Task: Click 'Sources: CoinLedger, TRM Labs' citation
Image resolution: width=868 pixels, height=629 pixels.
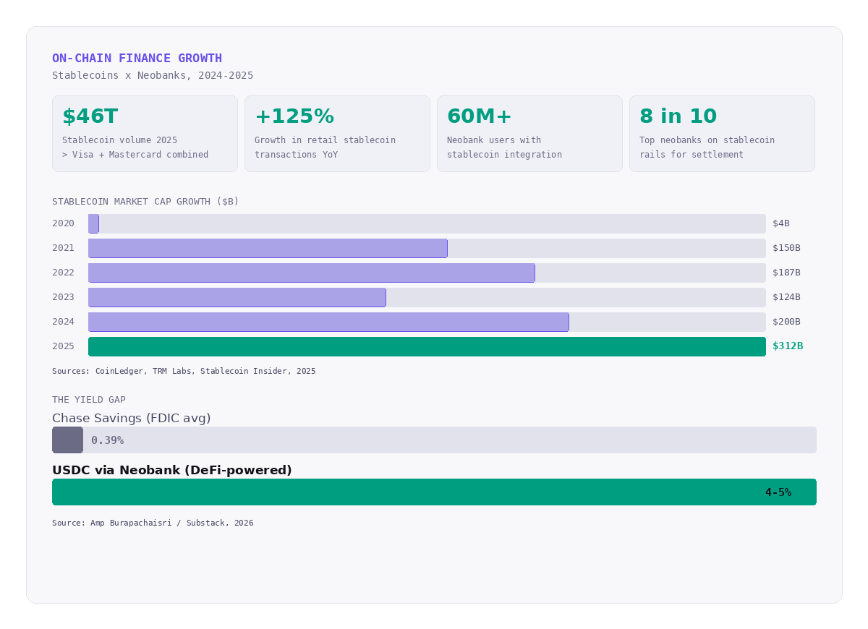Action: pyautogui.click(x=184, y=371)
